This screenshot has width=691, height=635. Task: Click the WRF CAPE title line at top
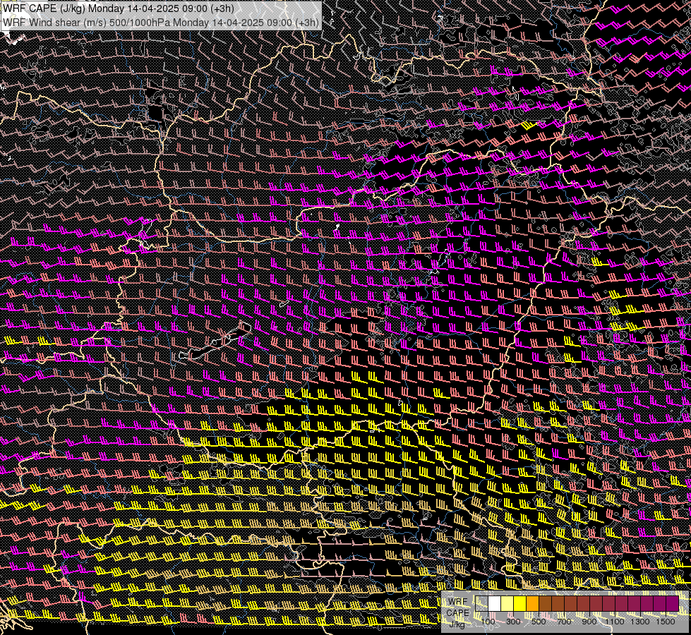coord(119,8)
